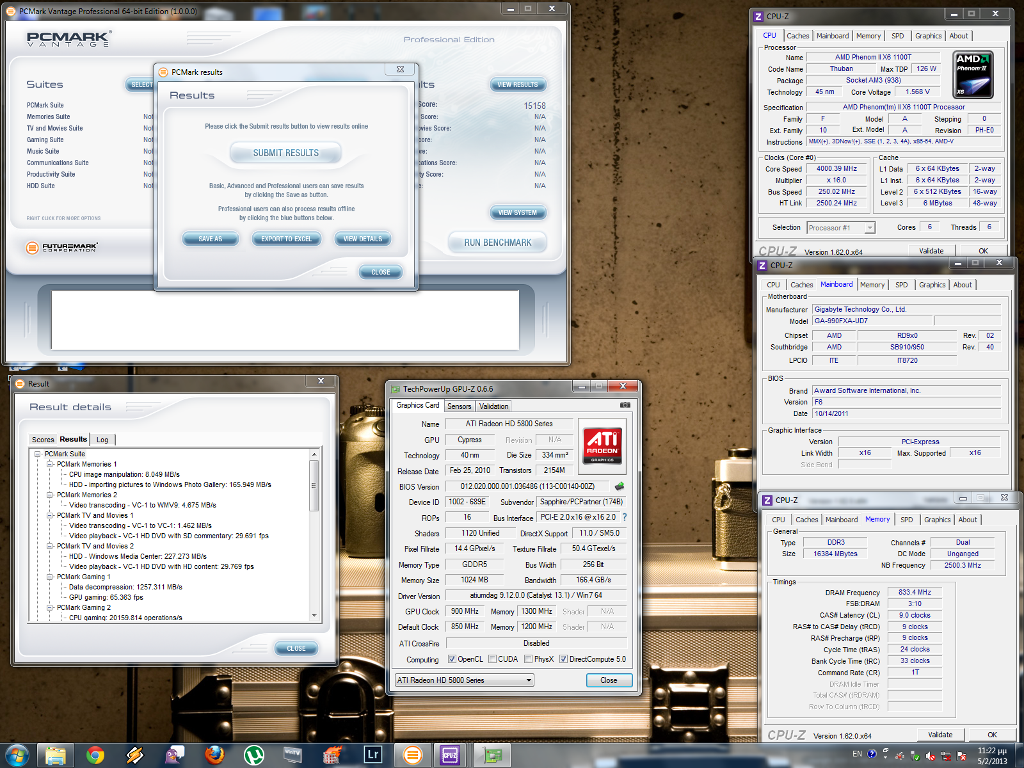Click the Run Benchmark button
The height and width of the screenshot is (768, 1024).
pyautogui.click(x=497, y=243)
